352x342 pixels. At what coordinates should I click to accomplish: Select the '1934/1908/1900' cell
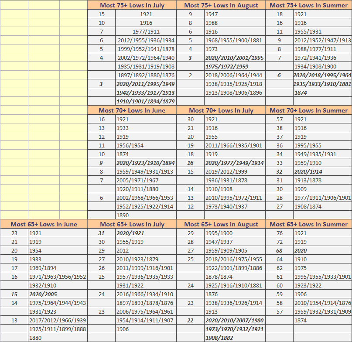(x=323, y=67)
